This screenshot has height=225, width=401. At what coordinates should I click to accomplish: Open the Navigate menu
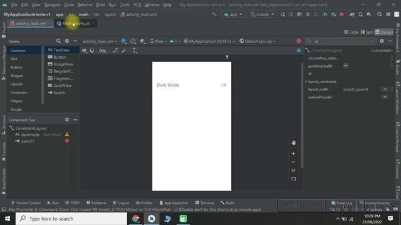pyautogui.click(x=53, y=5)
